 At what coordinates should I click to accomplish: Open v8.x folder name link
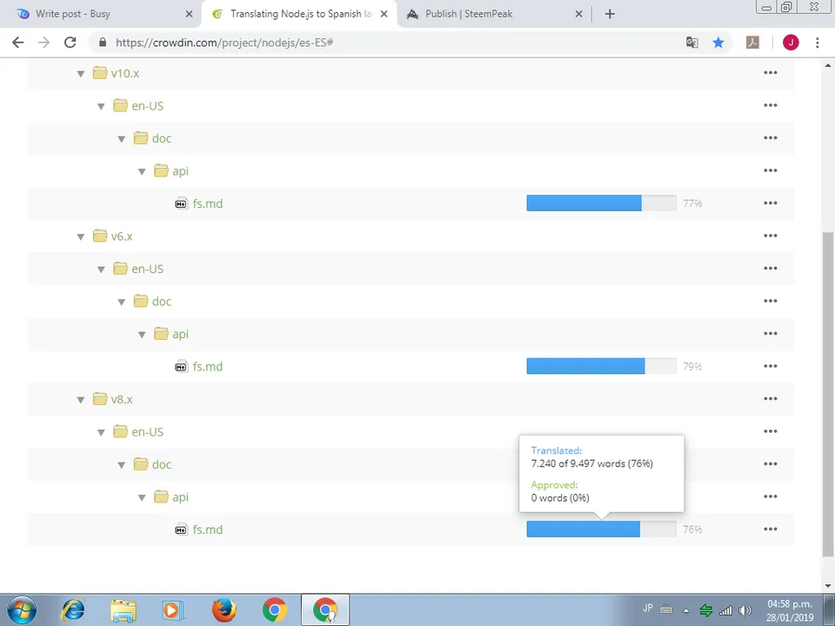coord(122,399)
